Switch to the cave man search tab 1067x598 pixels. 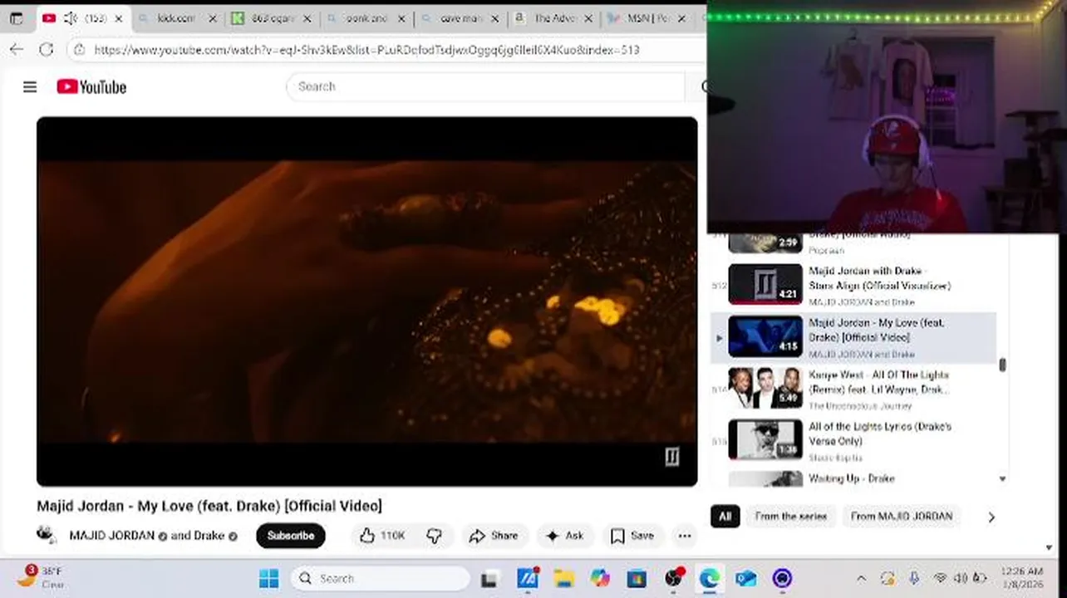pyautogui.click(x=460, y=18)
